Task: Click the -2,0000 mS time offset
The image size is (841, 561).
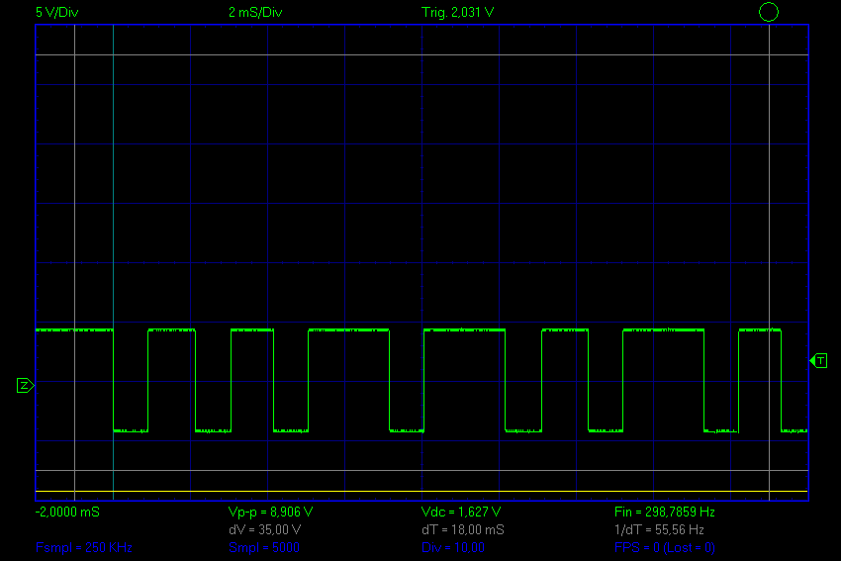Action: (67, 513)
